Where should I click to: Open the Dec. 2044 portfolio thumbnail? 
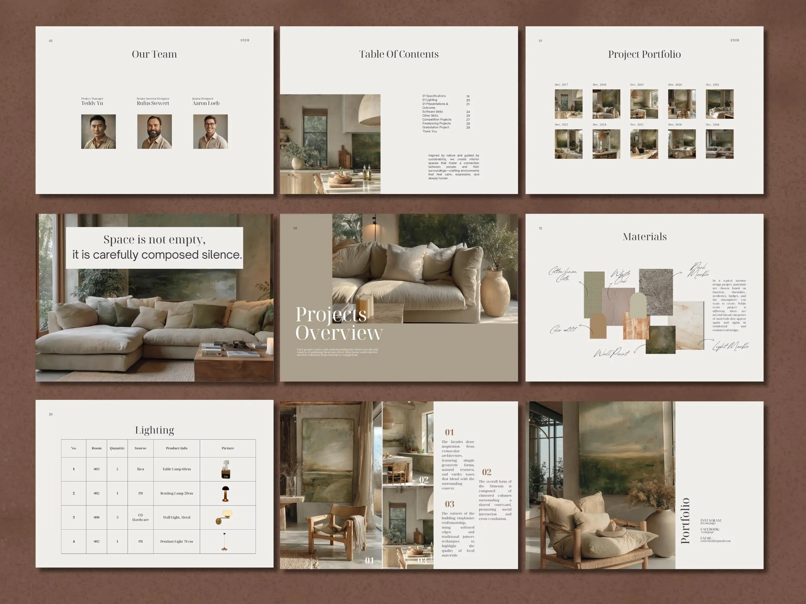(720, 144)
